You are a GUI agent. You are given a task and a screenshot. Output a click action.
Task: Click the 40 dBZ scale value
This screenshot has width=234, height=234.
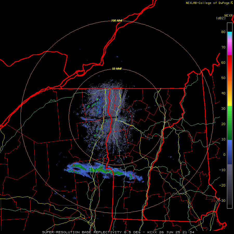(223, 93)
